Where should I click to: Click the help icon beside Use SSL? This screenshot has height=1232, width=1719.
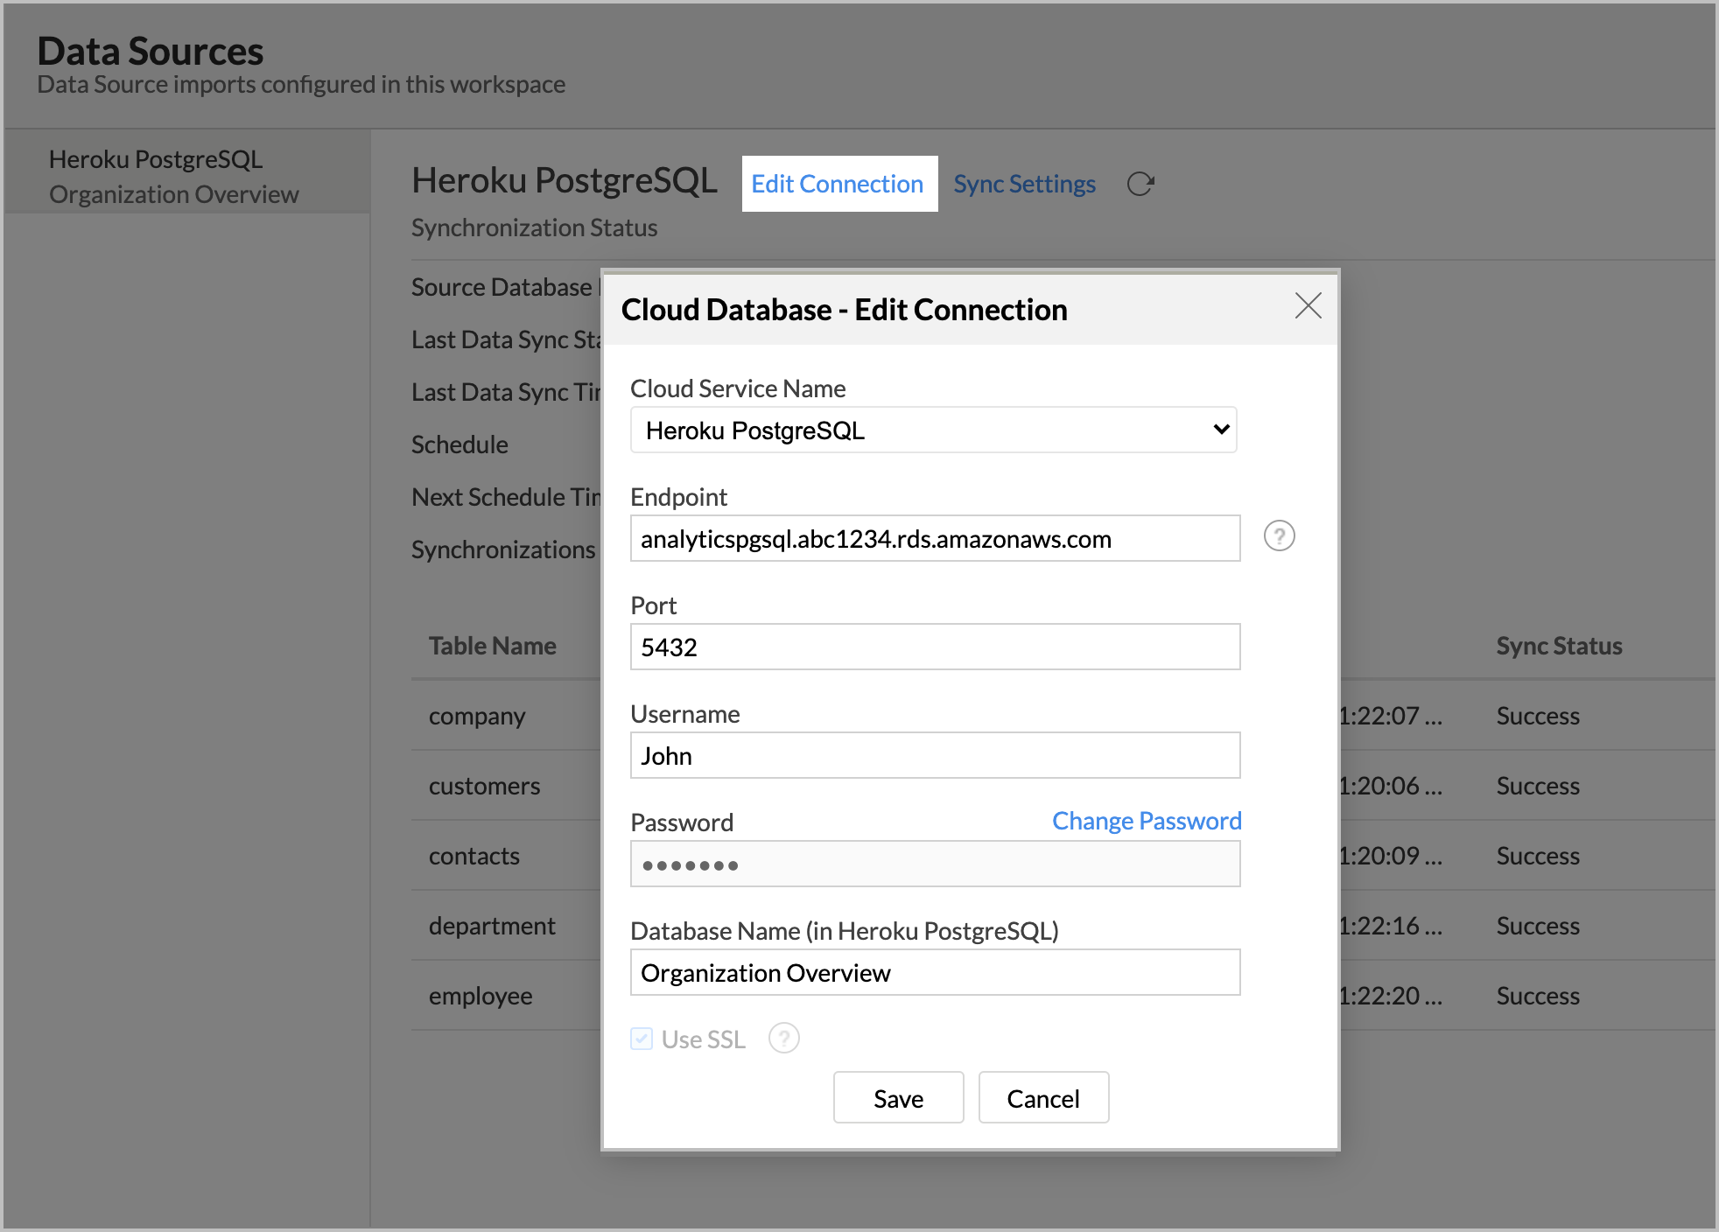click(783, 1039)
